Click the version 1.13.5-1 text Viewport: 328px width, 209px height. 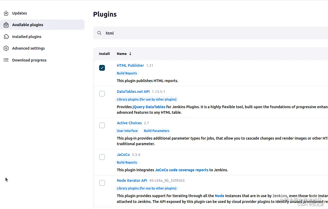click(x=158, y=92)
